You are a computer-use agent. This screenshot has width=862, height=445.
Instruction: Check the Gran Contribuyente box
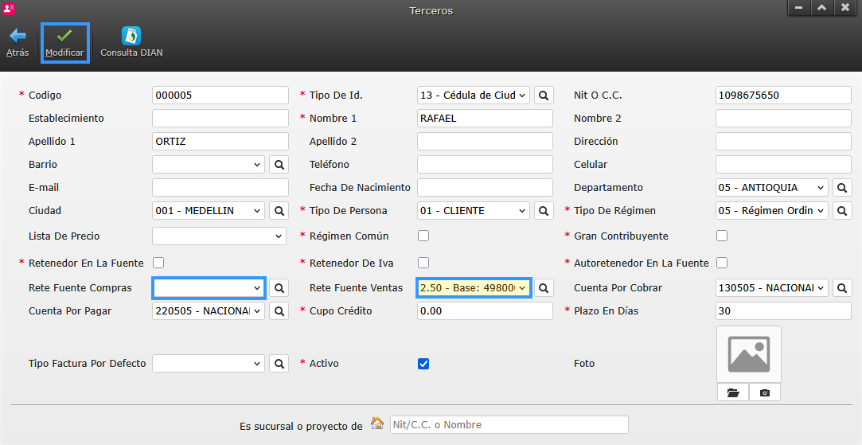[722, 236]
